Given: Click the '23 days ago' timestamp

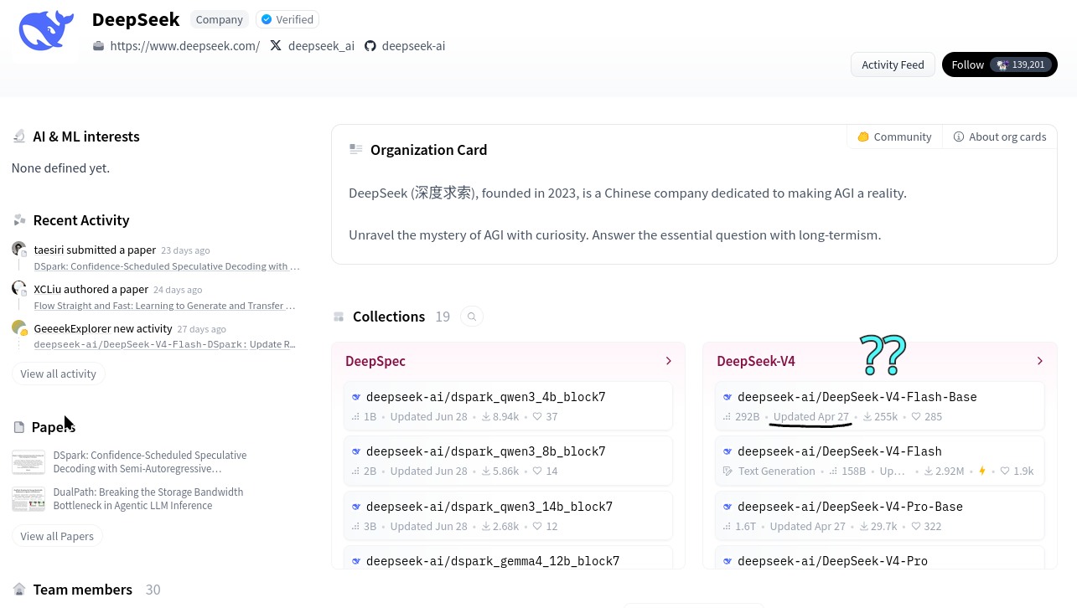Looking at the screenshot, I should pos(185,250).
